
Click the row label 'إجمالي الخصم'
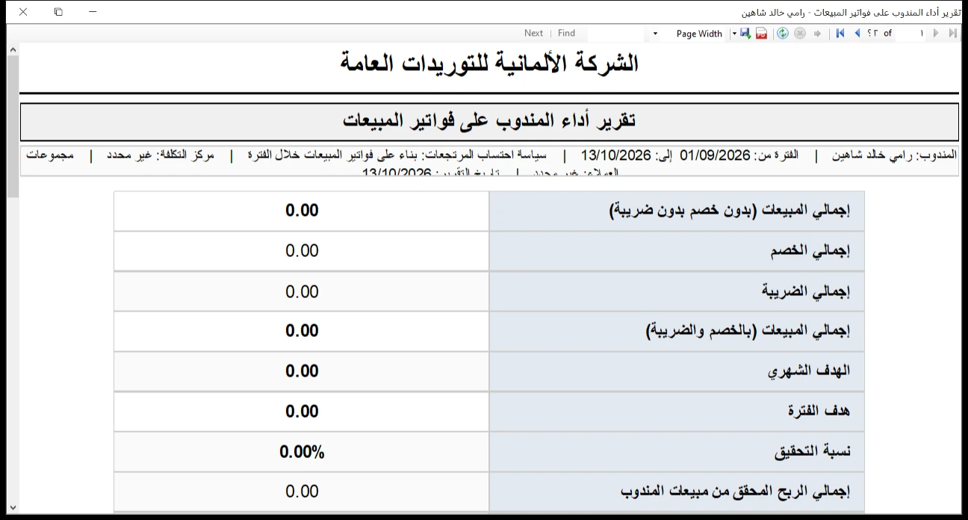click(810, 251)
